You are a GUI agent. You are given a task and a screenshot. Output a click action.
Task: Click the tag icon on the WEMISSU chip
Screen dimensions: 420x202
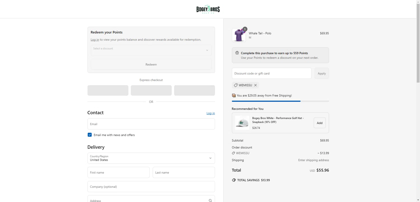coord(236,85)
